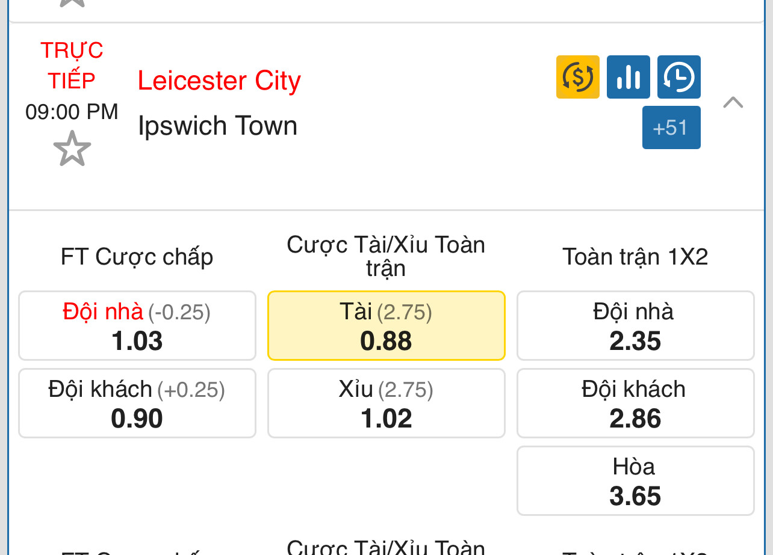Screen dimensions: 773x555
Task: Open the match statistics bar chart icon
Action: pyautogui.click(x=629, y=77)
